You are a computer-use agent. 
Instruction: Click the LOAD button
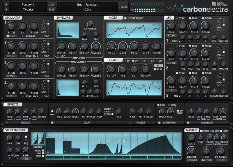[51, 5]
